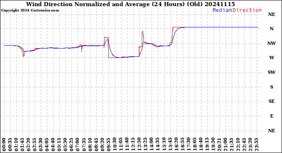Click the 01:45 time axis label
Screen dimensions: 282x153
pyautogui.click(x=22, y=145)
